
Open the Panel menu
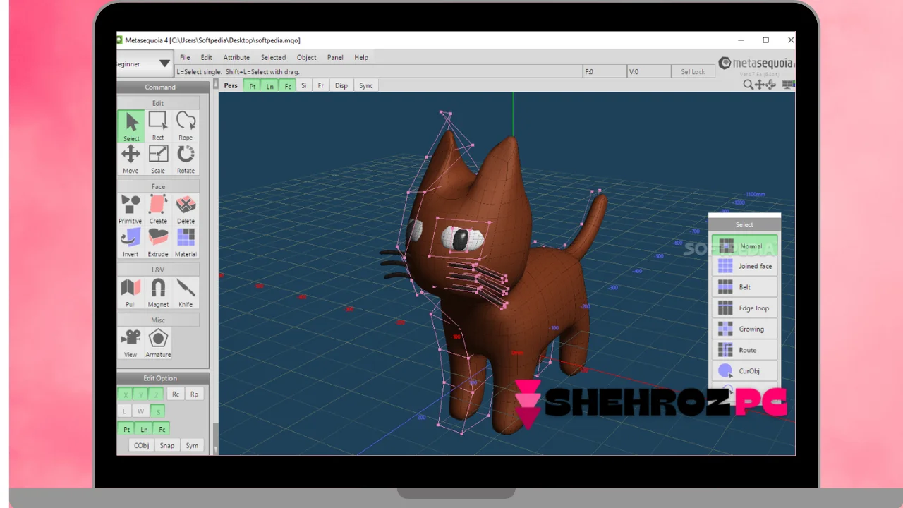[335, 57]
